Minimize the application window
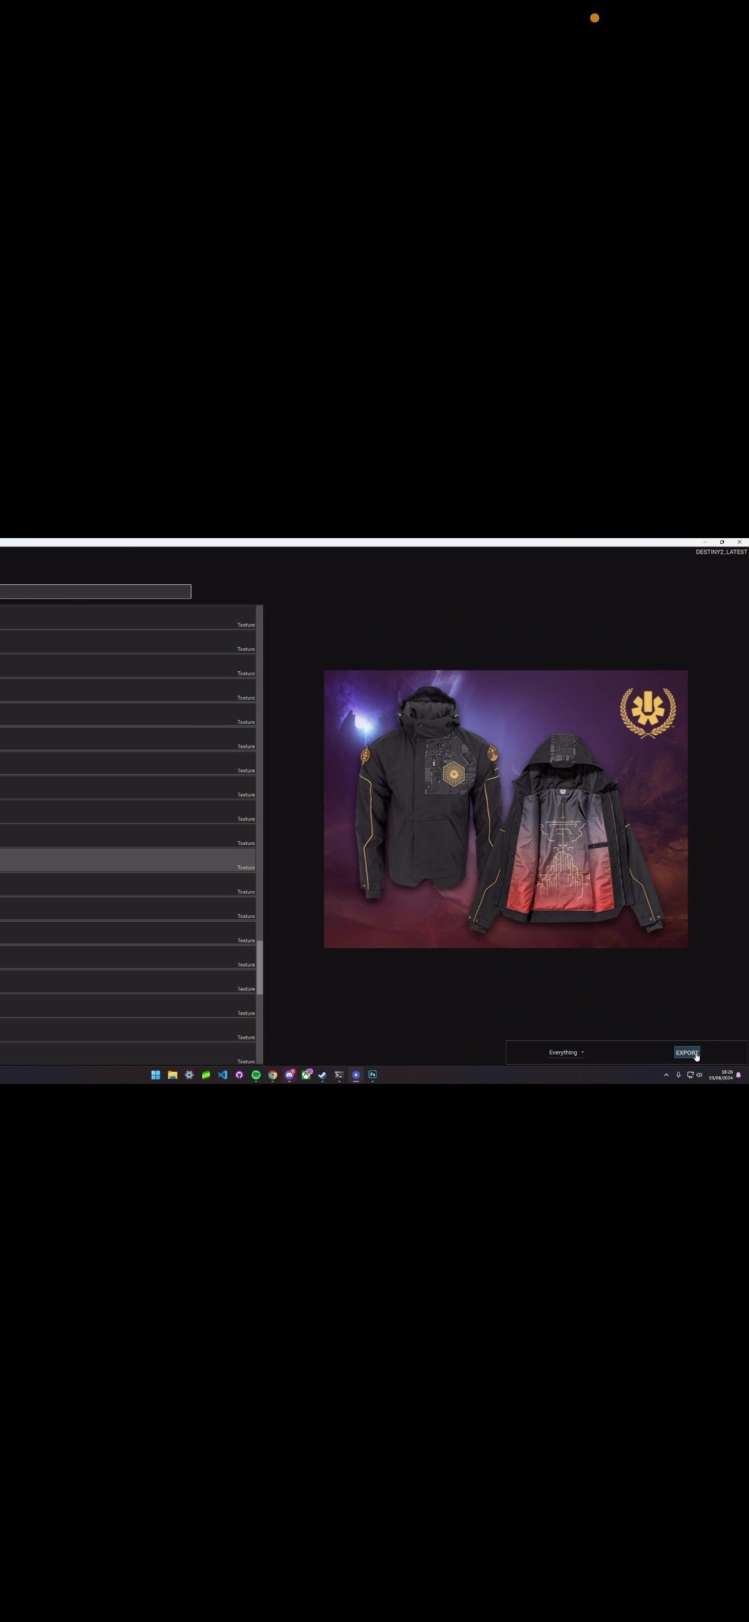Screen dimensions: 749x1622 [x=705, y=542]
